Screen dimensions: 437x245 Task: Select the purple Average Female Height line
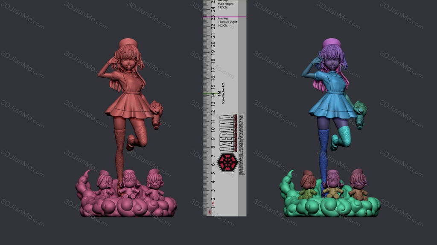point(224,17)
